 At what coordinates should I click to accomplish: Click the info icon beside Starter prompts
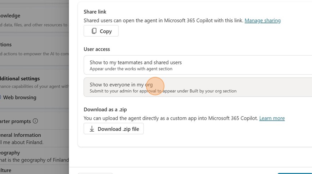(35, 121)
